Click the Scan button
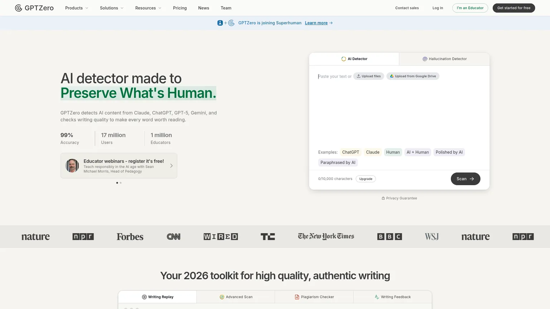 (x=465, y=179)
